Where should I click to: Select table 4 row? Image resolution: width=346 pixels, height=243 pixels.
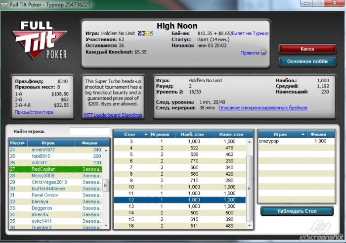(x=180, y=148)
